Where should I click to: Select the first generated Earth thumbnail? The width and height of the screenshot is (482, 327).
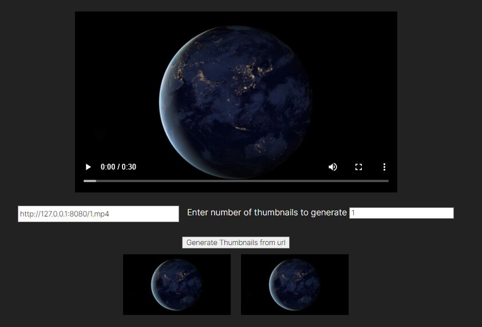(177, 285)
